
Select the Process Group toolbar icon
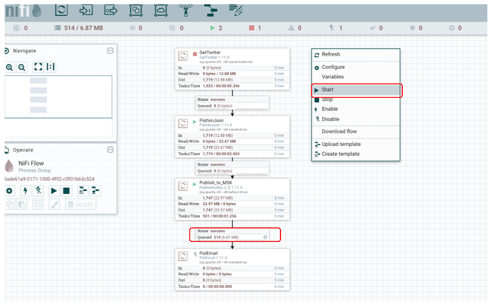pos(136,10)
